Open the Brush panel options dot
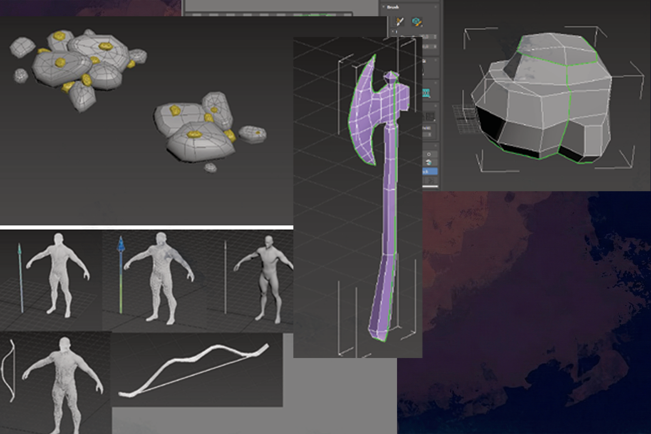This screenshot has height=434, width=651. click(x=435, y=7)
